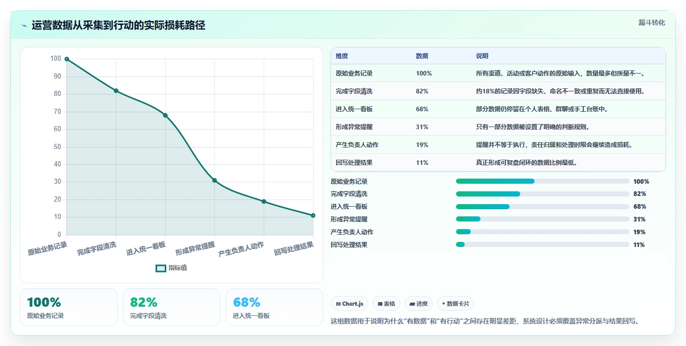Viewport: 686px width, 346px height.
Task: Click the 形成异常提醒 label left of its progress bar
Action: tap(349, 219)
